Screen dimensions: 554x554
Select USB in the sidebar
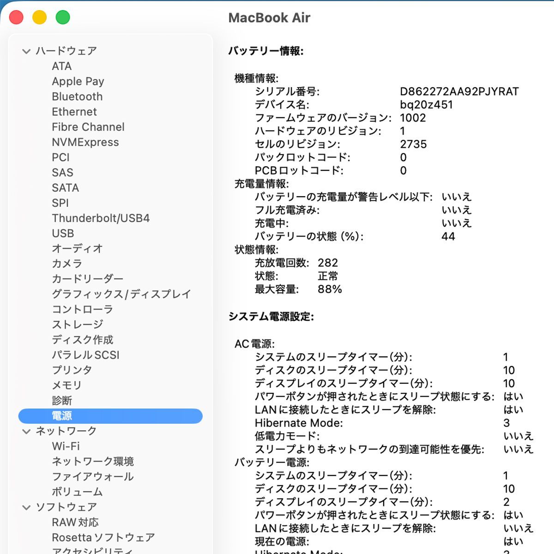[x=63, y=234]
